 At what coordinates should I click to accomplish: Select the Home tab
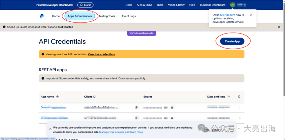[56, 16]
